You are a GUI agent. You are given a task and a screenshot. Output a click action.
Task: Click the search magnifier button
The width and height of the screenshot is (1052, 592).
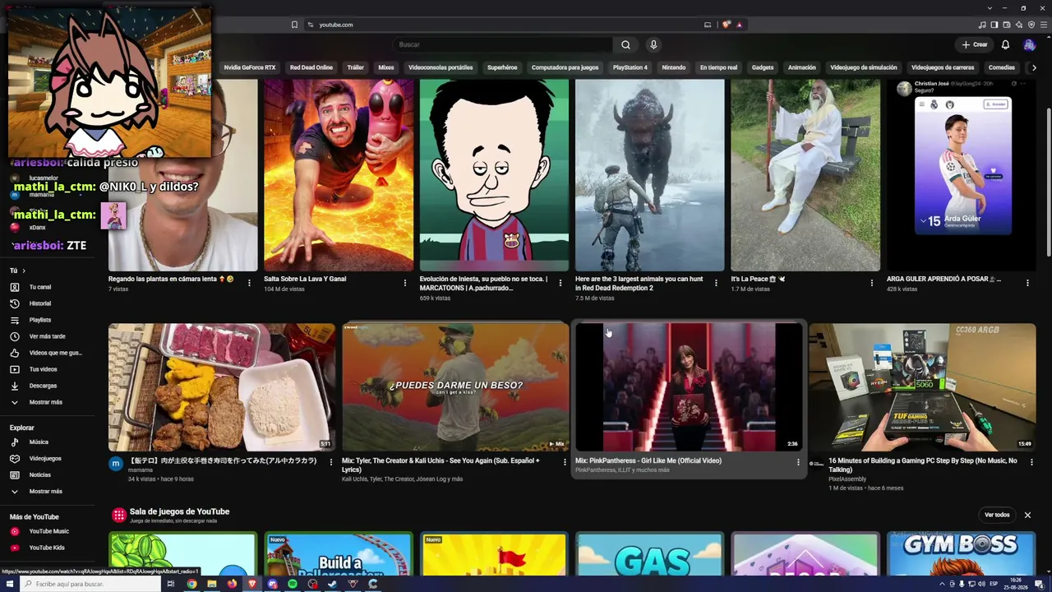tap(625, 44)
